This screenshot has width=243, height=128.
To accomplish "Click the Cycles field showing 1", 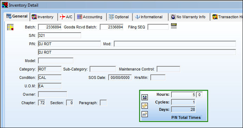I will (x=183, y=102).
